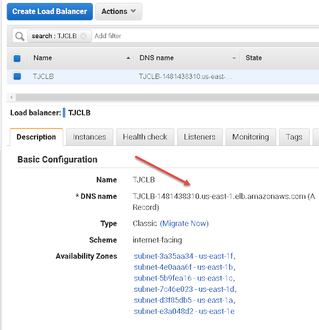This screenshot has width=319, height=330.
Task: Toggle the TJCLB row checkbox
Action: (17, 76)
